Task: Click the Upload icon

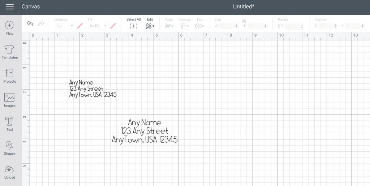Action: (10, 170)
